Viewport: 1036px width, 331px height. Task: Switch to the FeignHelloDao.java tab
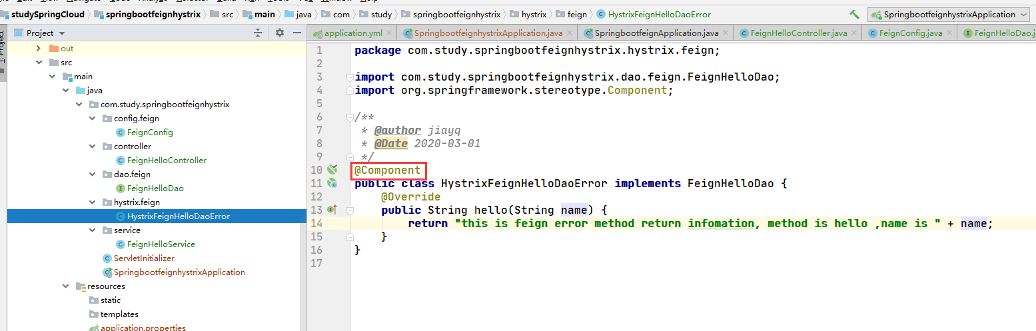[998, 33]
